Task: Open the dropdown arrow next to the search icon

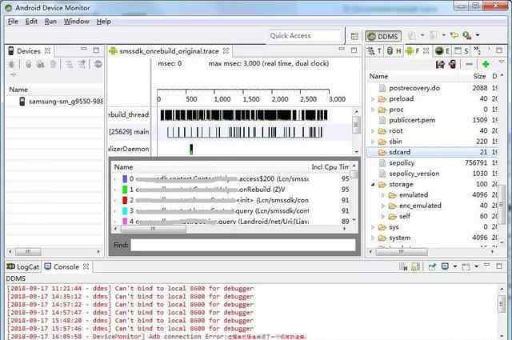Action: pos(478,35)
